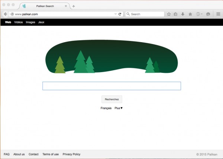This screenshot has width=223, height=159.
Task: Switch to the Vidéos tab
Action: (18, 22)
